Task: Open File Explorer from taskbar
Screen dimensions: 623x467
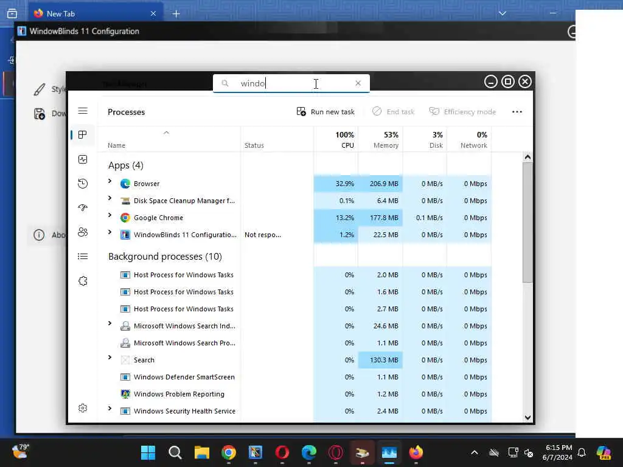Action: click(202, 452)
